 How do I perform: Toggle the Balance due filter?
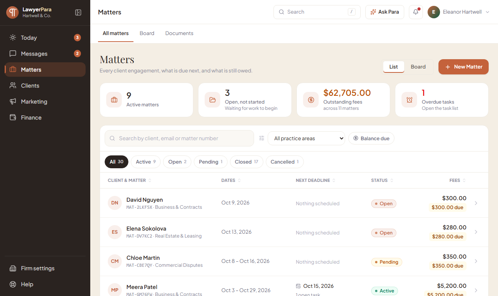point(371,138)
